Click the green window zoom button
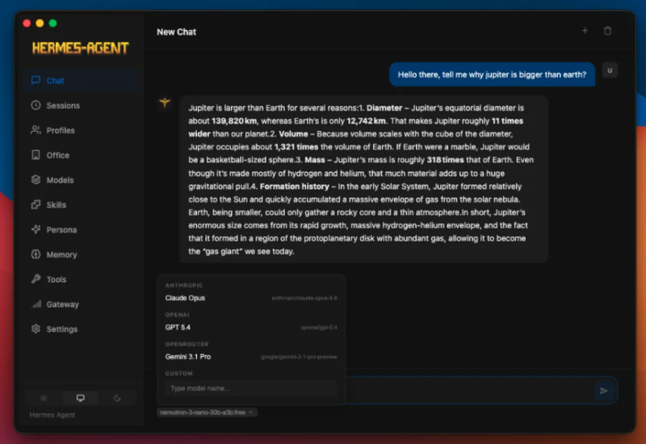The width and height of the screenshot is (646, 444). click(x=52, y=23)
